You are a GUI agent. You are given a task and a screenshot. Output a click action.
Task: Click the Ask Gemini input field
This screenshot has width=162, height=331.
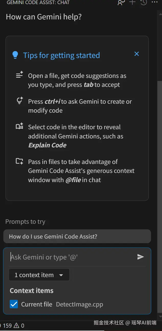72,257
